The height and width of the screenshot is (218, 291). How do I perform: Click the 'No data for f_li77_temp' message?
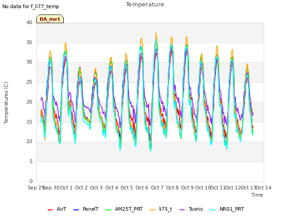(30, 6)
